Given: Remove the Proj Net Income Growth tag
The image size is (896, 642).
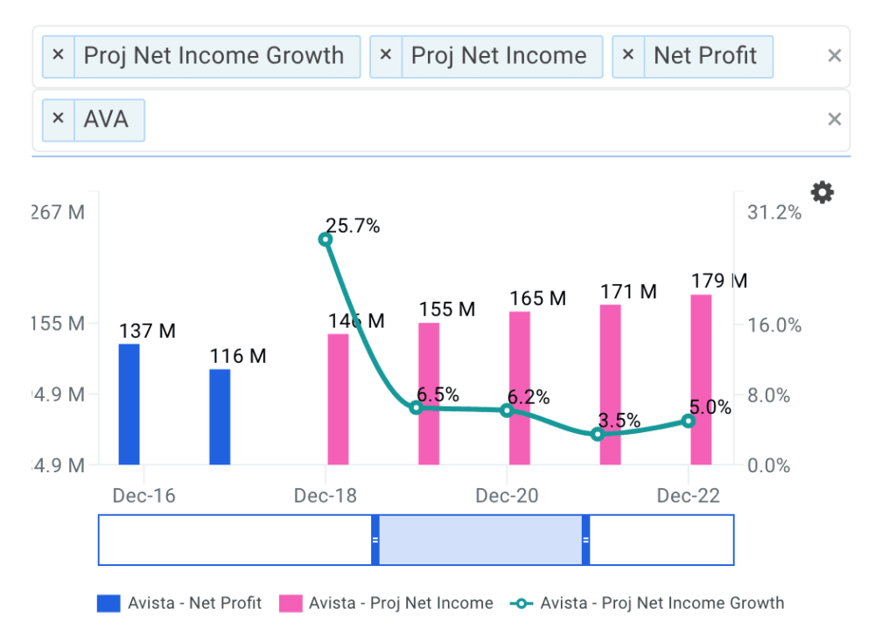Looking at the screenshot, I should (x=58, y=56).
